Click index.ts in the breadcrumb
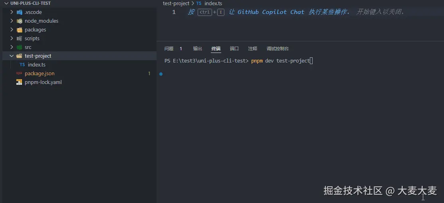The width and height of the screenshot is (444, 203). pyautogui.click(x=213, y=4)
